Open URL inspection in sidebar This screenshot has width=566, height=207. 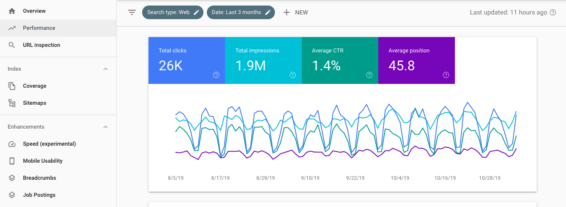41,45
